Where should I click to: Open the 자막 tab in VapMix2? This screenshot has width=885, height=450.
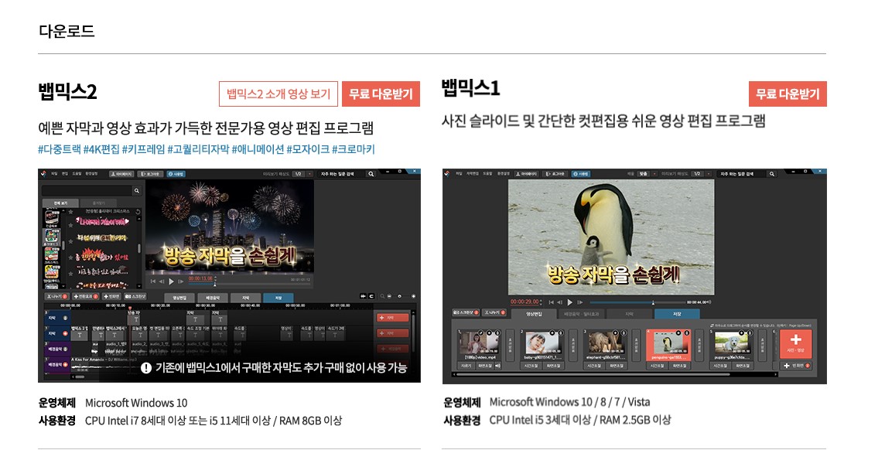pyautogui.click(x=245, y=298)
